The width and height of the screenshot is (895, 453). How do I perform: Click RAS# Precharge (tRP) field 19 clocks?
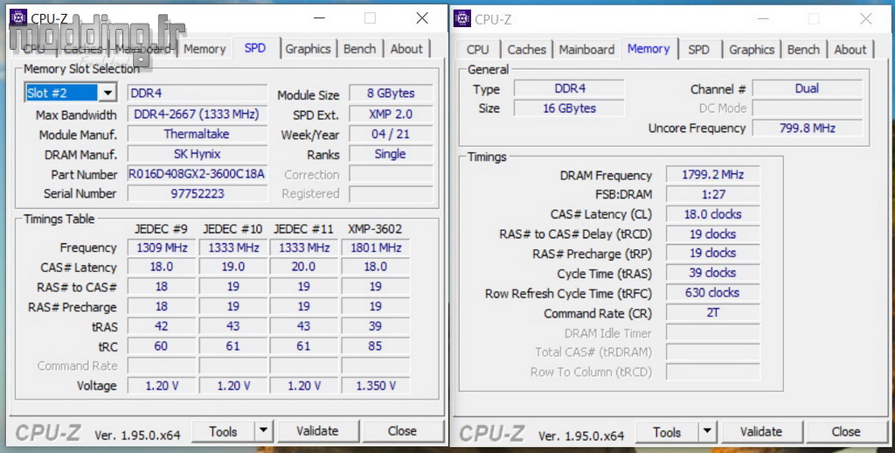713,254
